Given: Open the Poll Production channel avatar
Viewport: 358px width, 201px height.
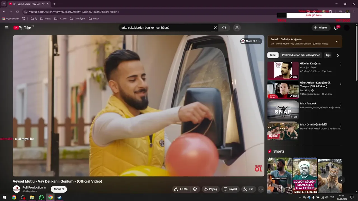Looking at the screenshot, I should click(x=17, y=189).
